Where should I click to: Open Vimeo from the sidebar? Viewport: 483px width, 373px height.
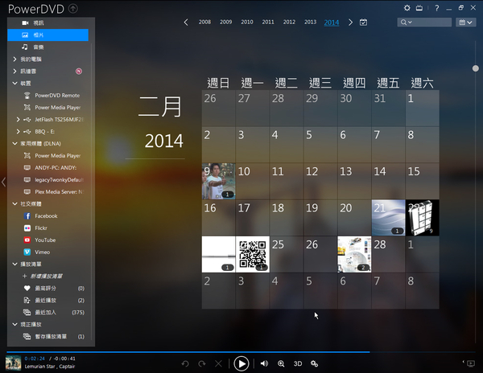pyautogui.click(x=42, y=252)
